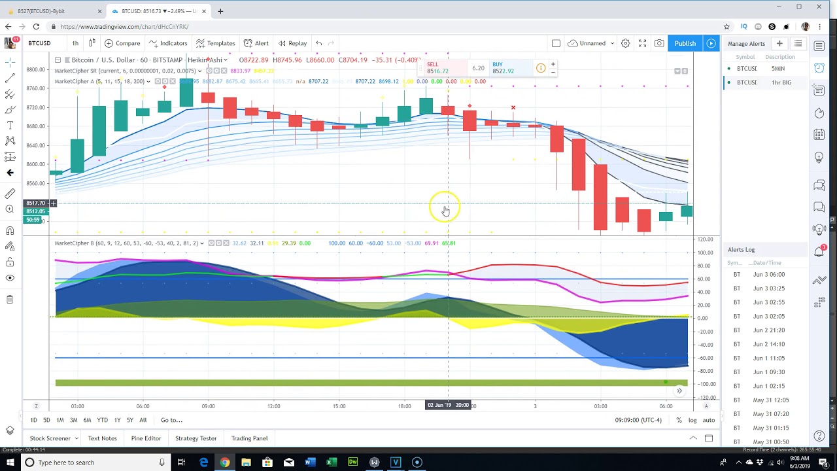Viewport: 837px width, 471px height.
Task: Expand the Unnamed layout dropdown
Action: click(612, 43)
